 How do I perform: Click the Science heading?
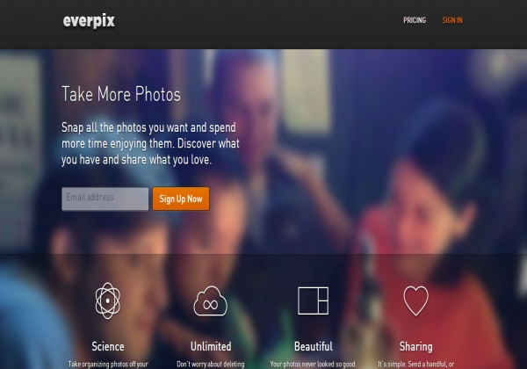tap(108, 346)
